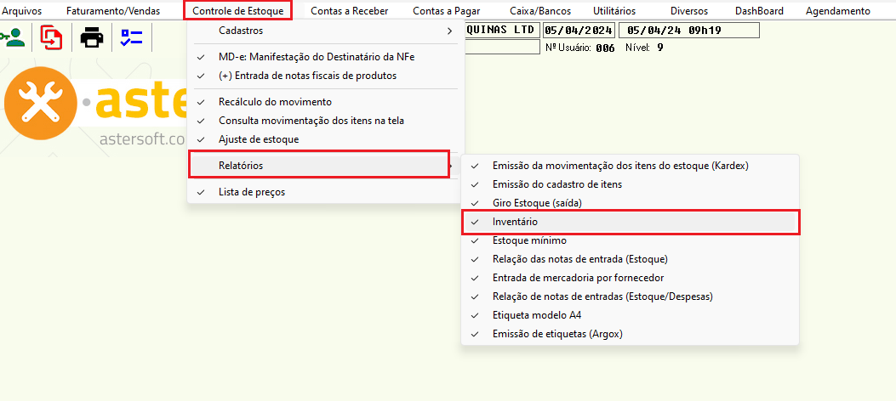Open Lista de preços
Viewport: 896px width, 401px height.
[326, 192]
